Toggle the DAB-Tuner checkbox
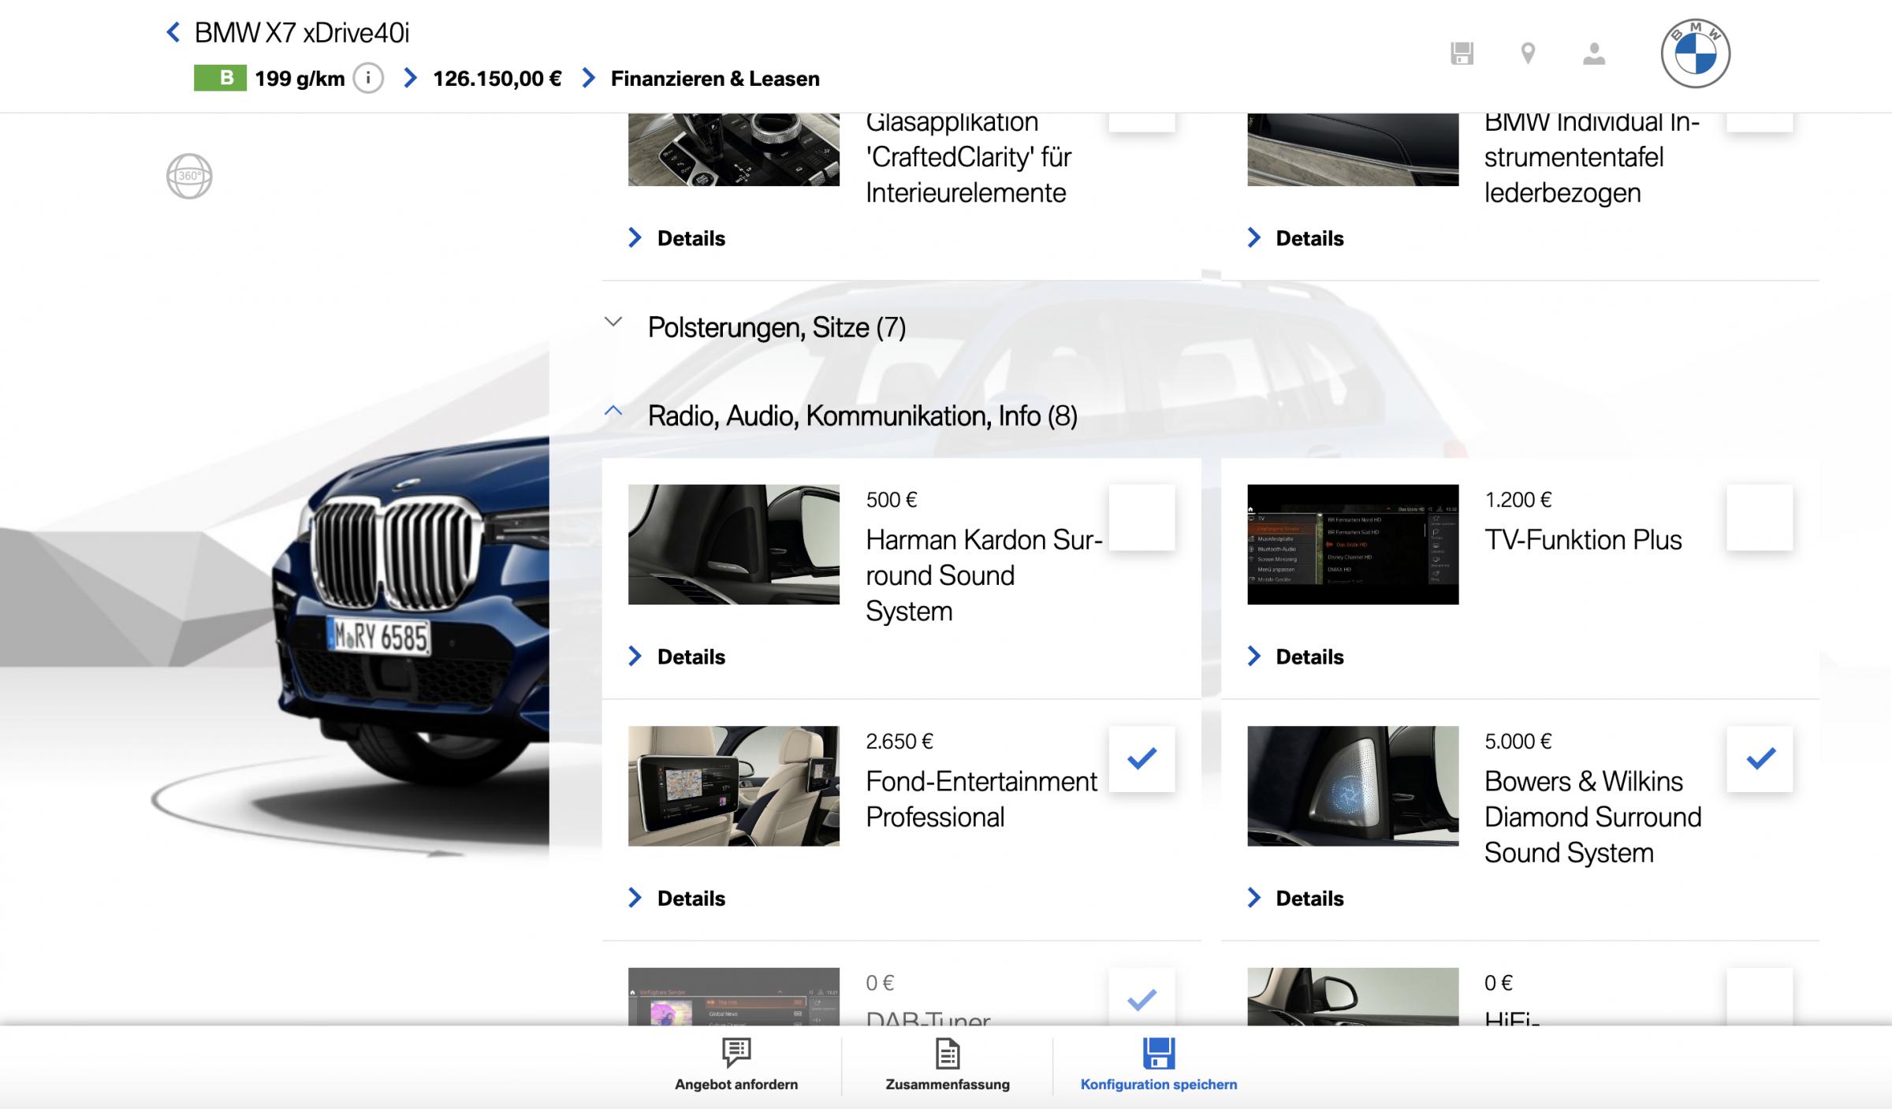This screenshot has width=1892, height=1109. point(1142,997)
